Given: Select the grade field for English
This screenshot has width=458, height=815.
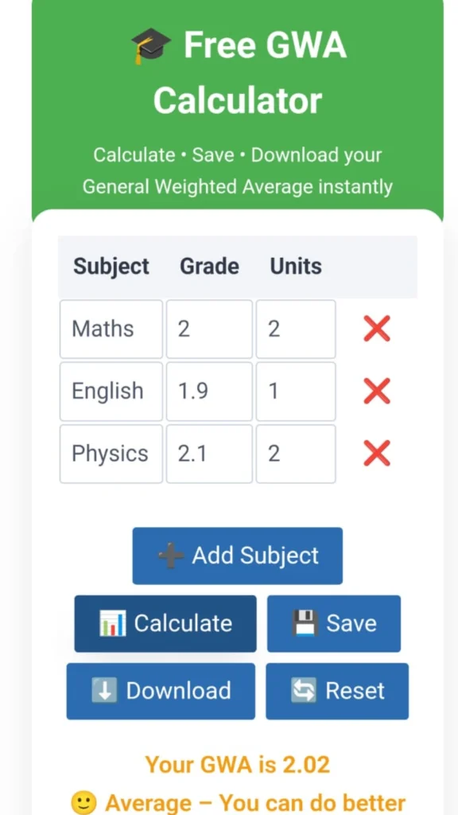Looking at the screenshot, I should 209,391.
